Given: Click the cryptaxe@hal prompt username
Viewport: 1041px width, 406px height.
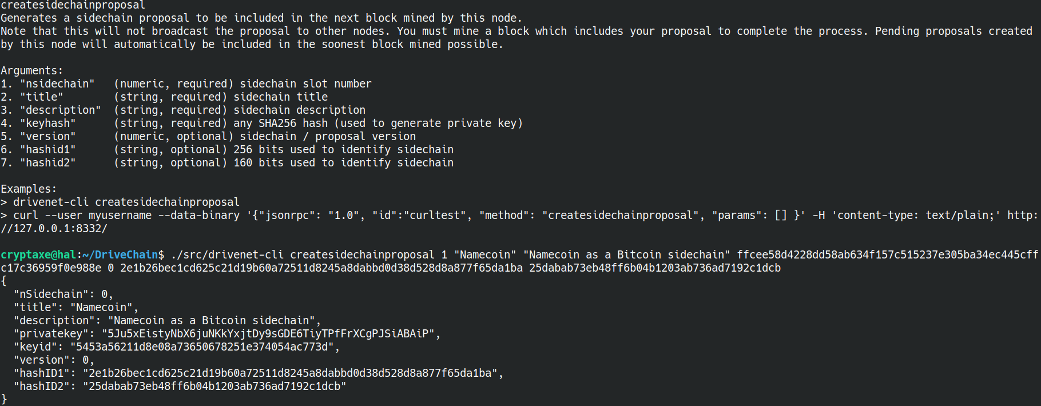Looking at the screenshot, I should pos(38,254).
